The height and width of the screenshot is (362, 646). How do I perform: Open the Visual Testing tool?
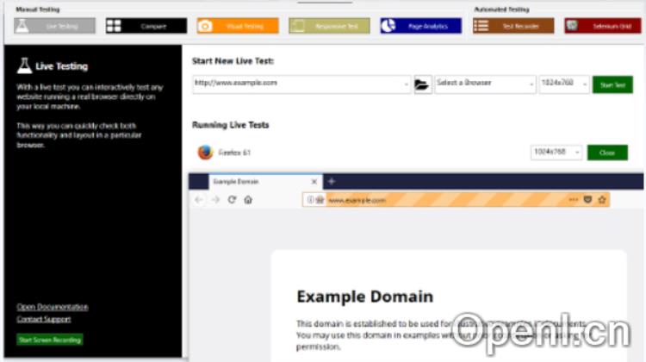(238, 26)
